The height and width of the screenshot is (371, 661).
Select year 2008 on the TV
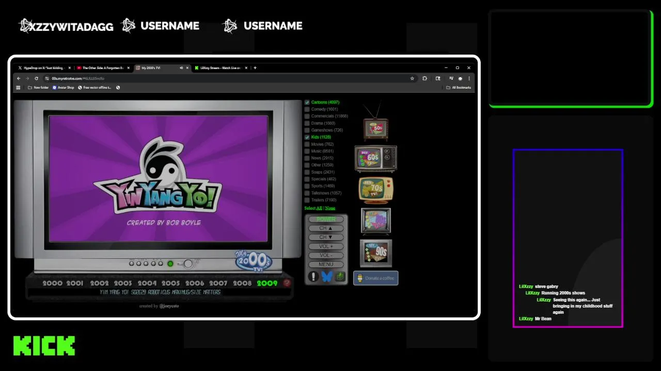pyautogui.click(x=242, y=283)
